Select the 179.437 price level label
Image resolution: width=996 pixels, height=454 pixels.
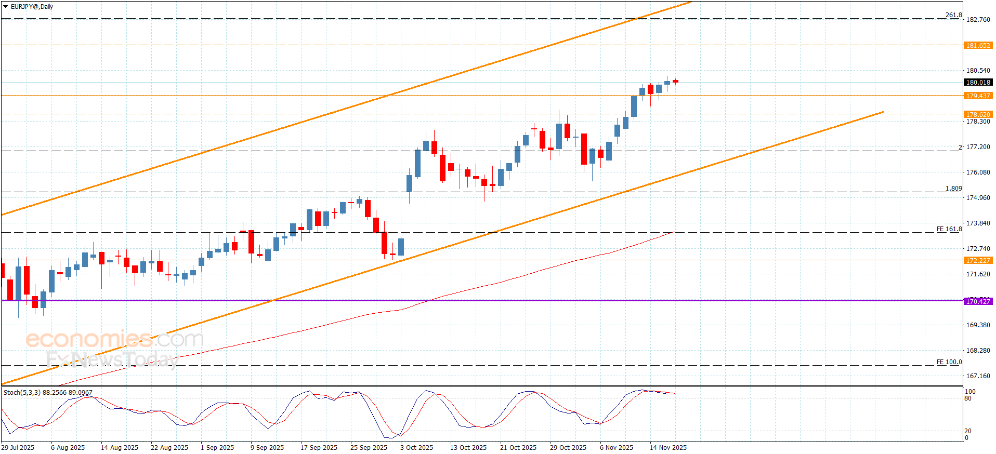pyautogui.click(x=978, y=96)
